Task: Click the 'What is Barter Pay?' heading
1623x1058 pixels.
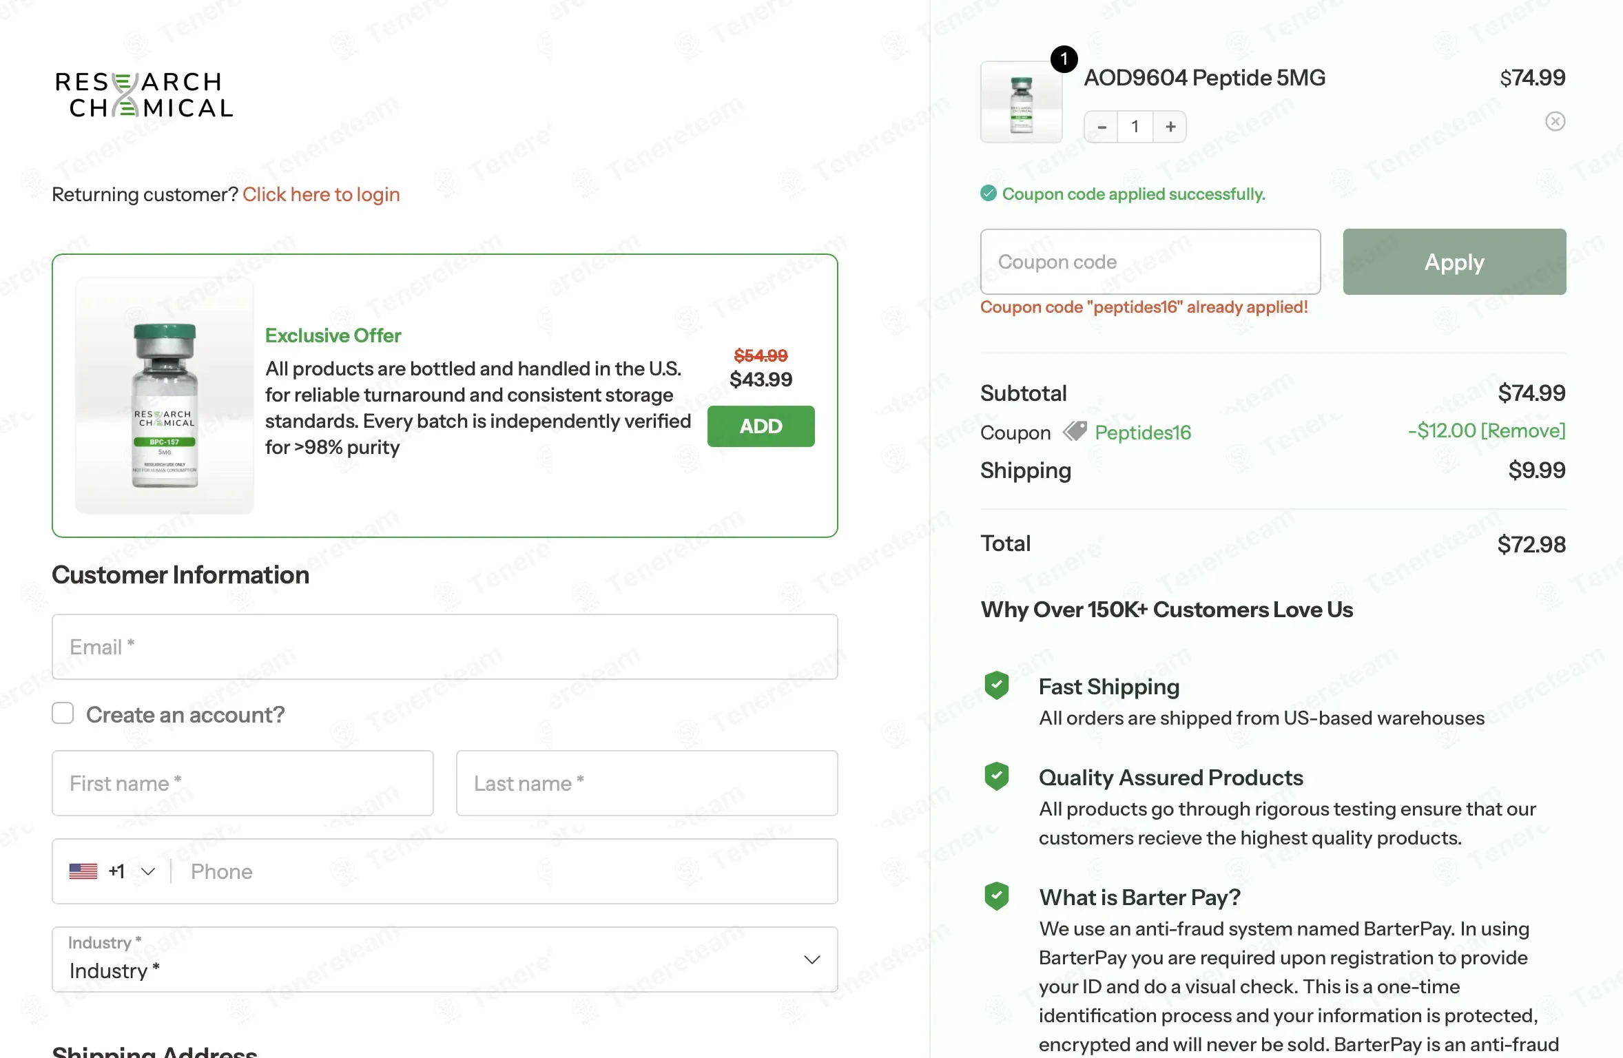Action: click(1139, 898)
